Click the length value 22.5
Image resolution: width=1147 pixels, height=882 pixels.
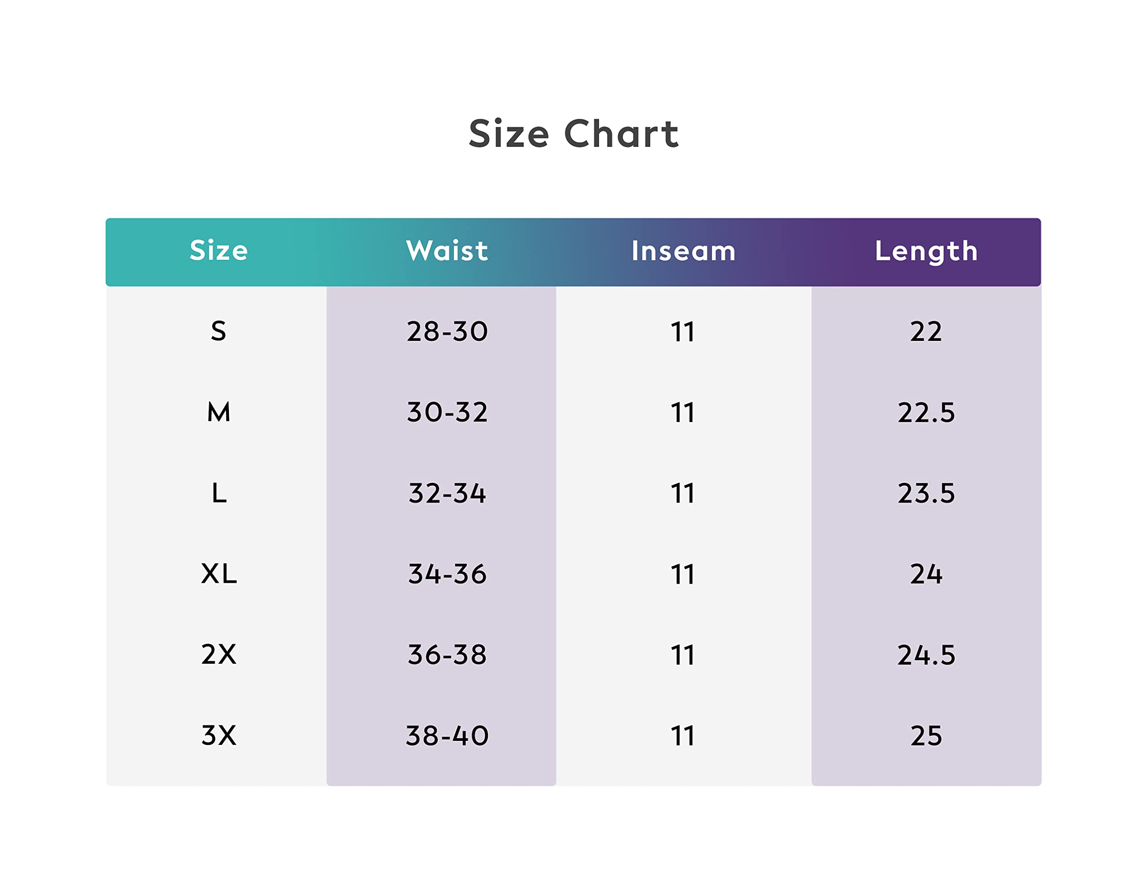click(x=927, y=412)
